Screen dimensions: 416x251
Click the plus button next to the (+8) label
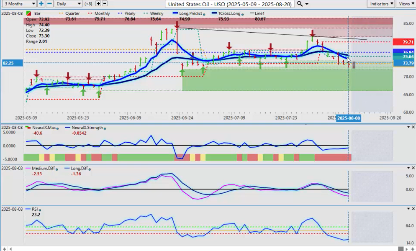(98, 4)
